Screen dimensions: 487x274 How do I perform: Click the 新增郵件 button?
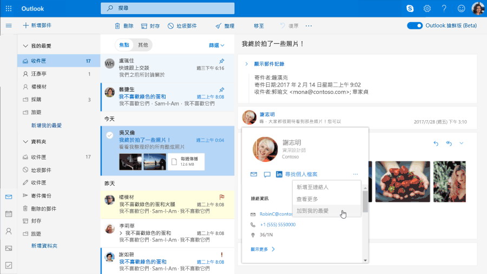coord(37,25)
